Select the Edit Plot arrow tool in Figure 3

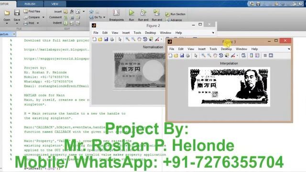196,55
